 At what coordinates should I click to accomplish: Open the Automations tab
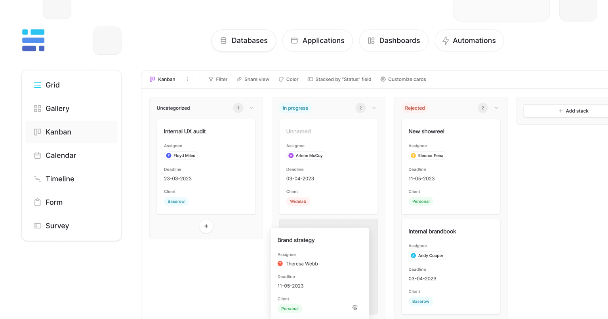coord(469,40)
